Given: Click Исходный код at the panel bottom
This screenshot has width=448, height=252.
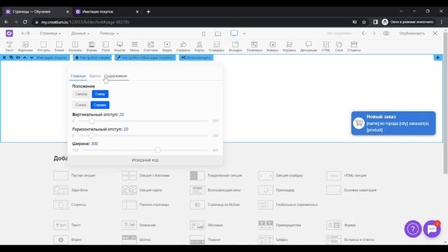Looking at the screenshot, I should click(x=145, y=160).
